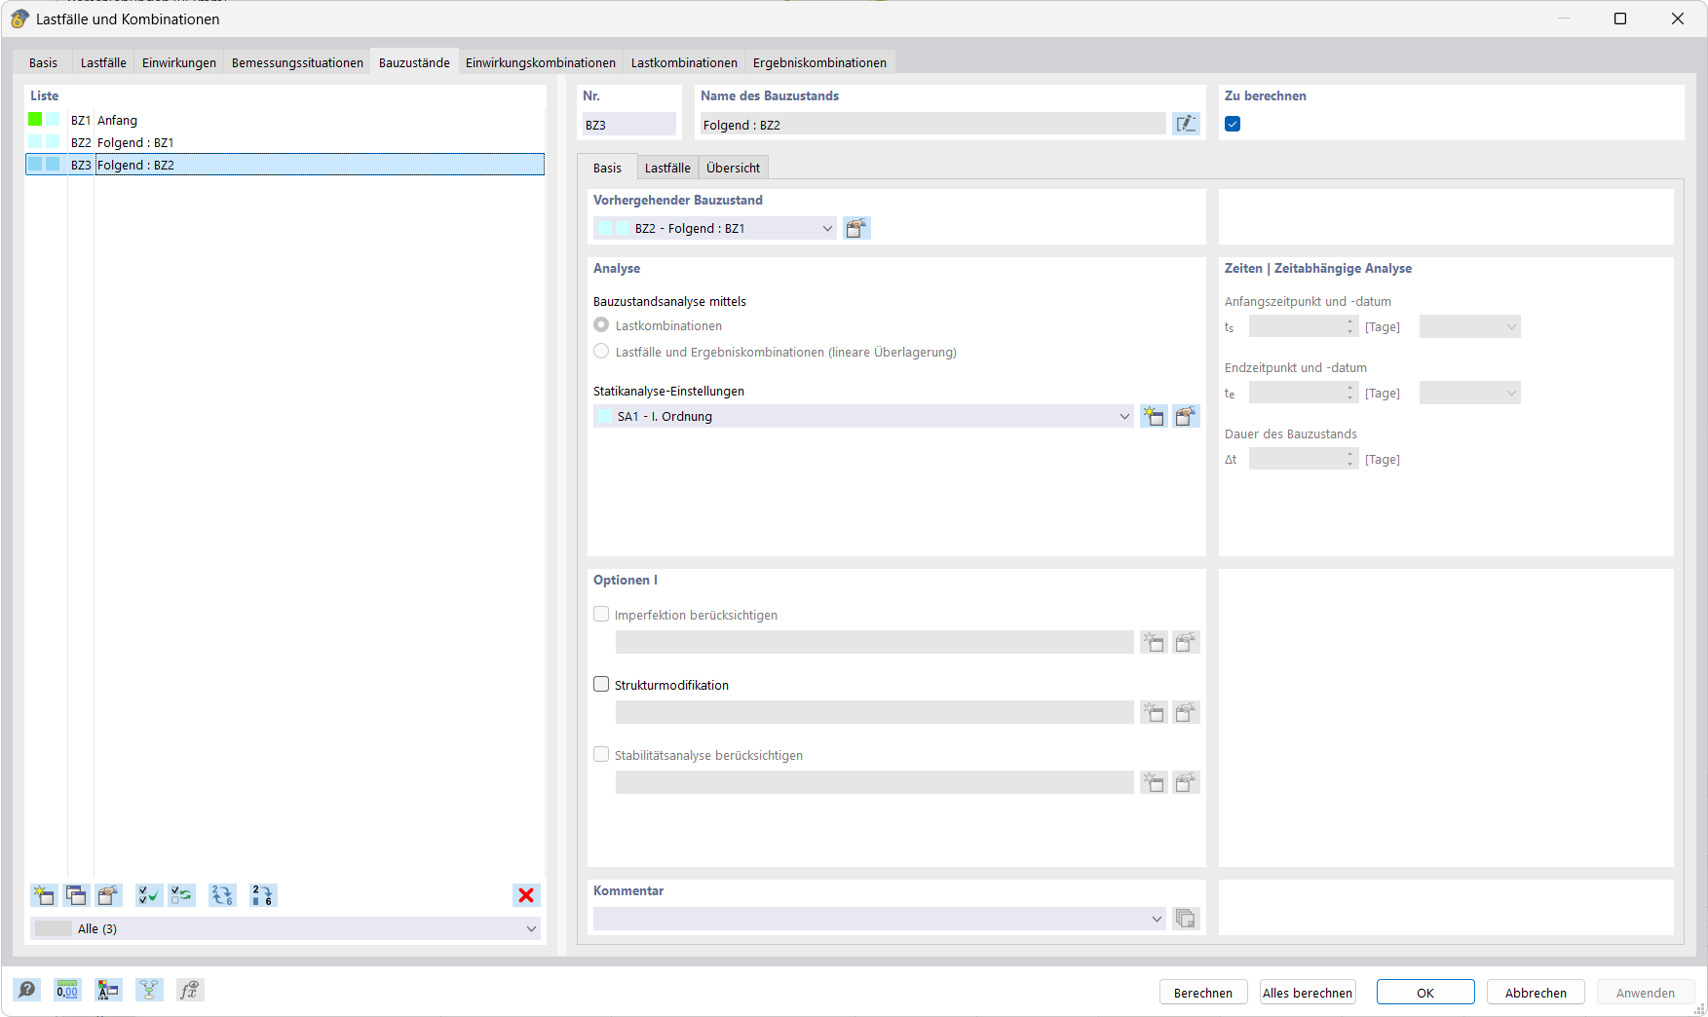Rename the Bauzustand with the edit pencil icon
This screenshot has height=1017, width=1708.
click(x=1186, y=124)
